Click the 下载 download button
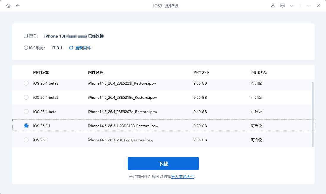This screenshot has height=194, width=326. [163, 163]
